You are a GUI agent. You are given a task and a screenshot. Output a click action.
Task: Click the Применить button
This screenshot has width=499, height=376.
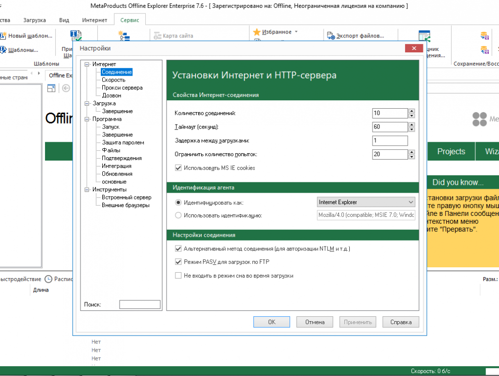358,322
